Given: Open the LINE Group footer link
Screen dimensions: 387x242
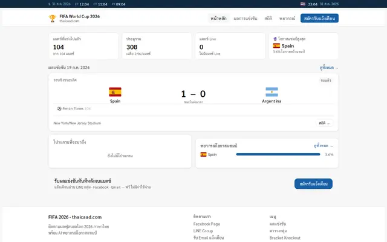Looking at the screenshot, I should pos(203,231).
